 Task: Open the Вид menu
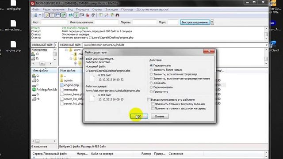(70, 9)
